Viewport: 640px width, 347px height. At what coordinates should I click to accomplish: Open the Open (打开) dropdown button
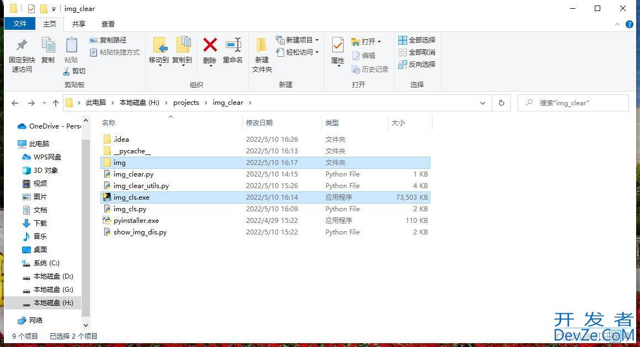pos(366,41)
